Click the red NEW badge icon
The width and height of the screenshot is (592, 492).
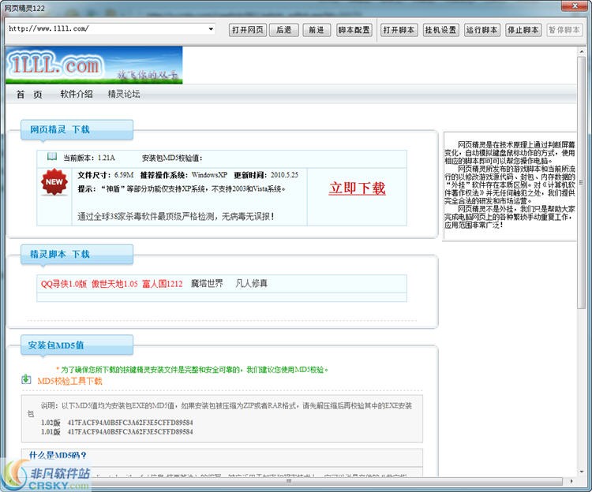coord(54,181)
